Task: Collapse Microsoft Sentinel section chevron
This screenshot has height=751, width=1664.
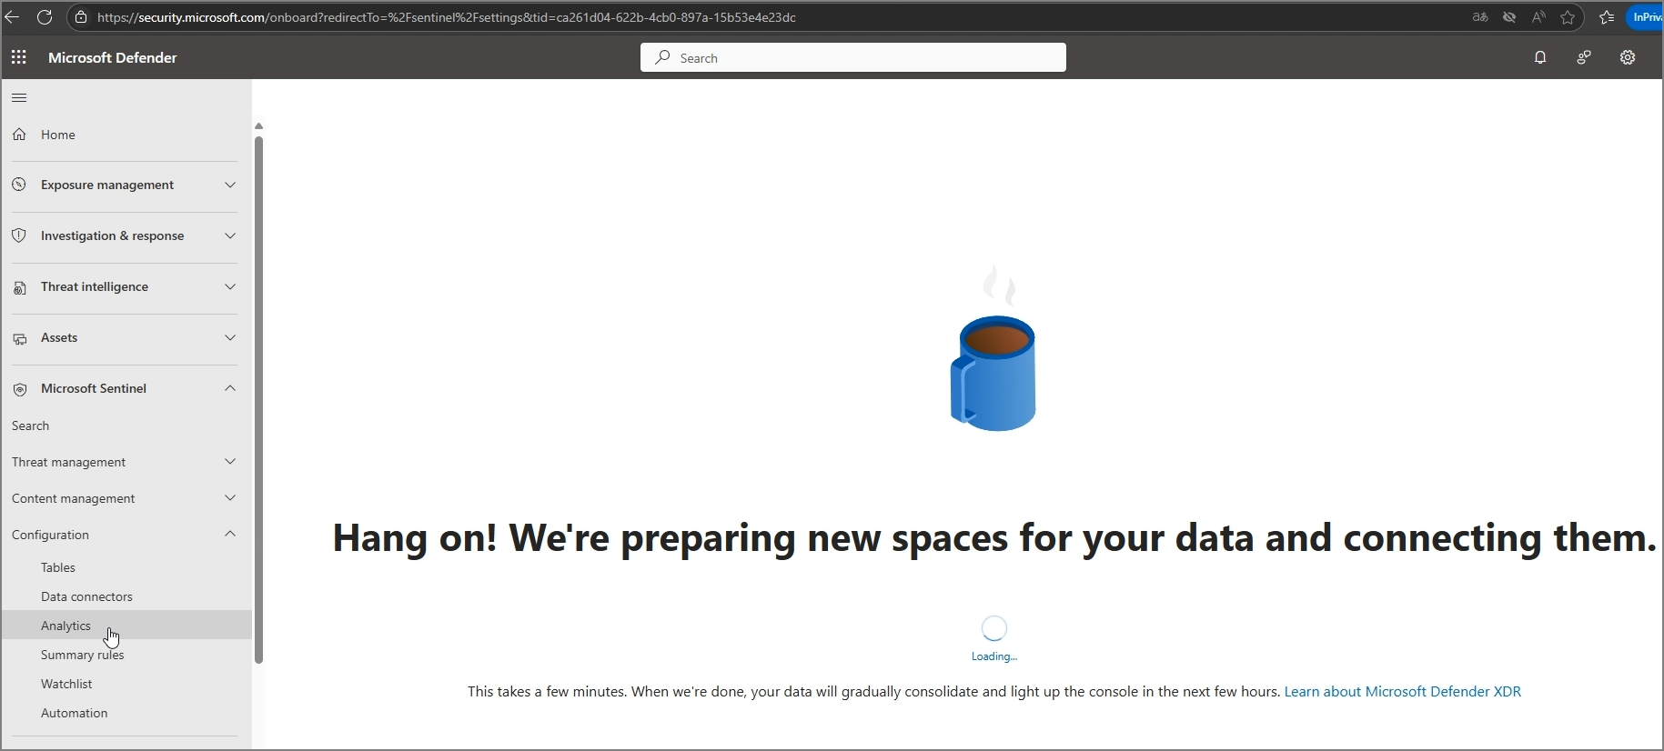Action: pyautogui.click(x=230, y=388)
